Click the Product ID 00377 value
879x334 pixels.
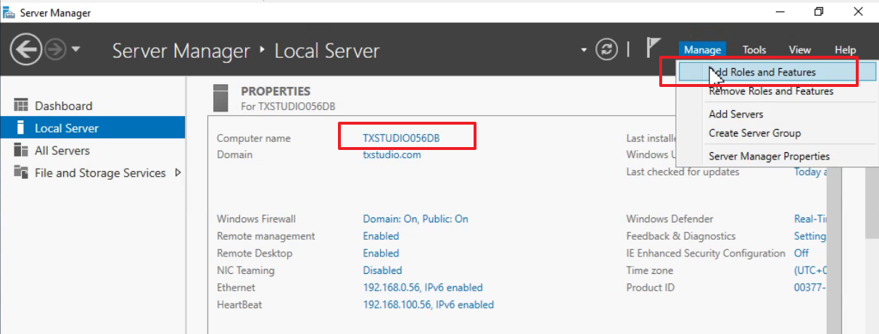click(810, 288)
